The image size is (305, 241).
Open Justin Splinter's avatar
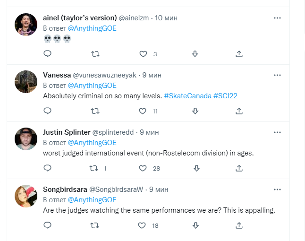26,139
